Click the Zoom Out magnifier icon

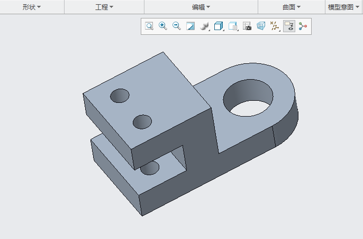tap(177, 26)
